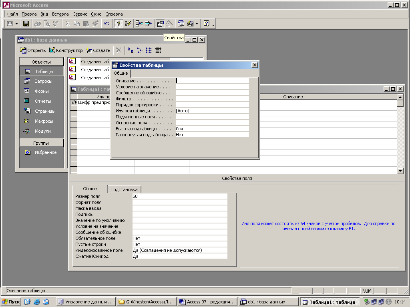The width and height of the screenshot is (410, 307).
Task: Toggle the Primary Key button
Action: [119, 24]
